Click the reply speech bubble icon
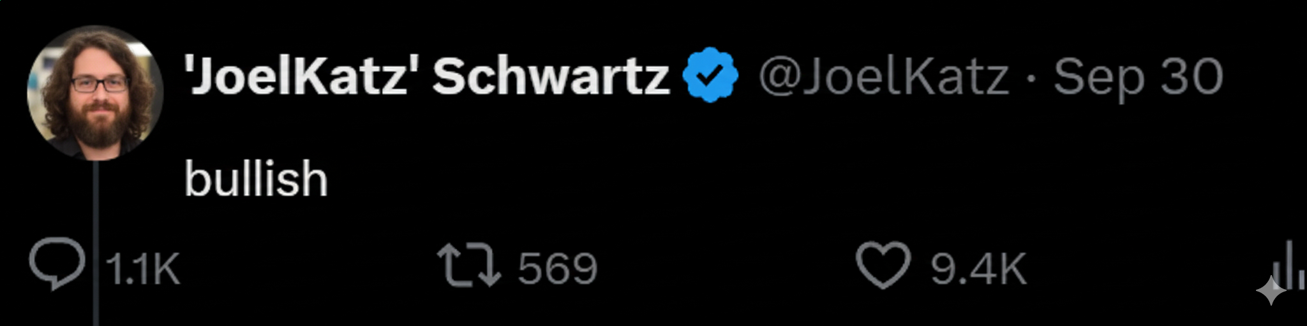The width and height of the screenshot is (1307, 326). [x=57, y=264]
